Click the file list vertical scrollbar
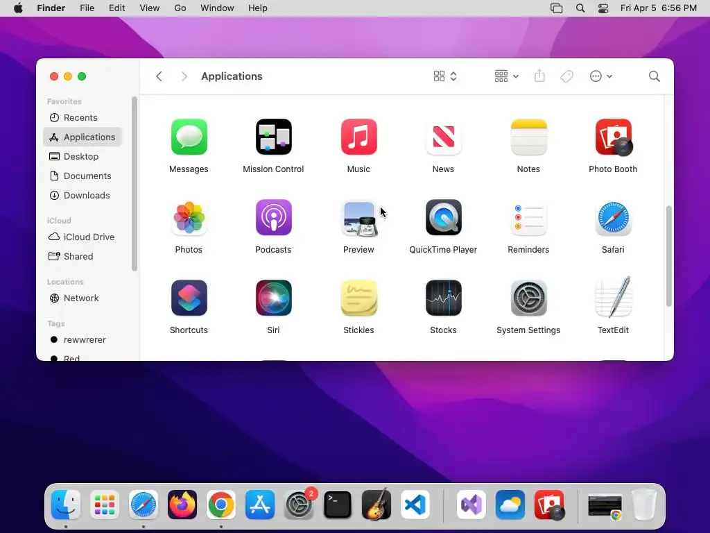Image resolution: width=710 pixels, height=533 pixels. (669, 256)
